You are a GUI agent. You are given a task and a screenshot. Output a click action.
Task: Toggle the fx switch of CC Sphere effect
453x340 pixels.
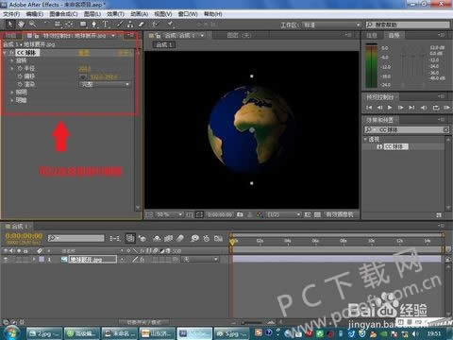click(x=11, y=53)
